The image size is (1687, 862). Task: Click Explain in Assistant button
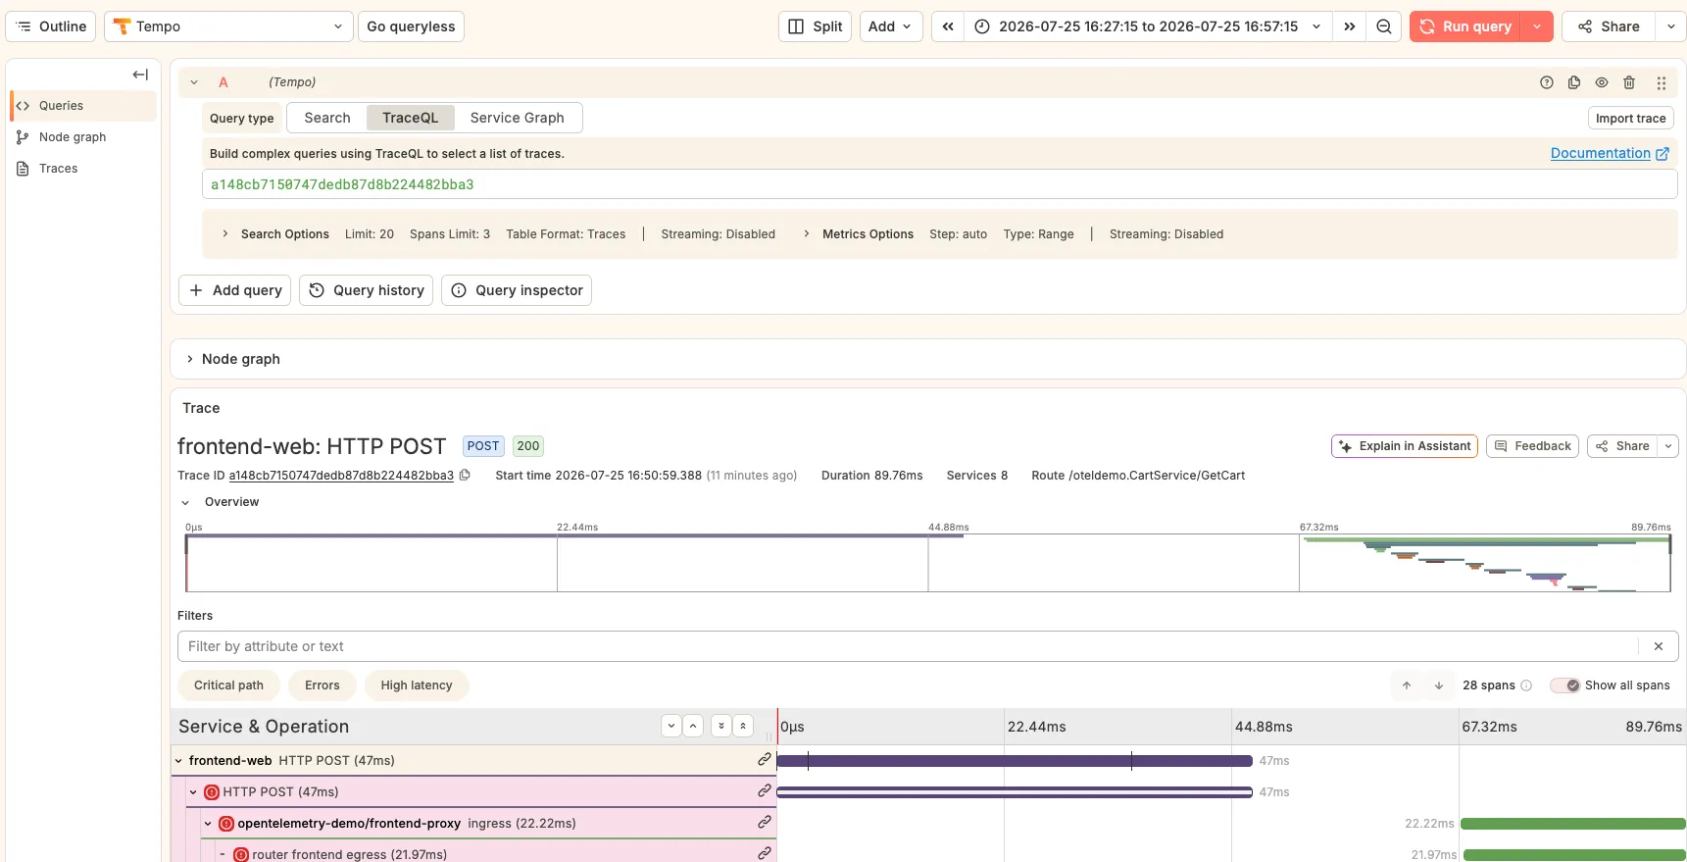(1405, 446)
